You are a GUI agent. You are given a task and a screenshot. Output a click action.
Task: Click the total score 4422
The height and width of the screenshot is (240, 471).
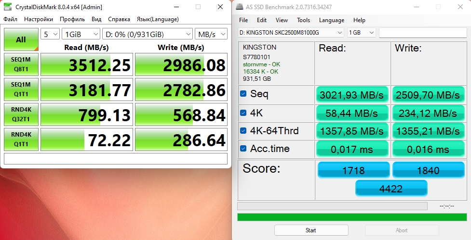(x=391, y=188)
